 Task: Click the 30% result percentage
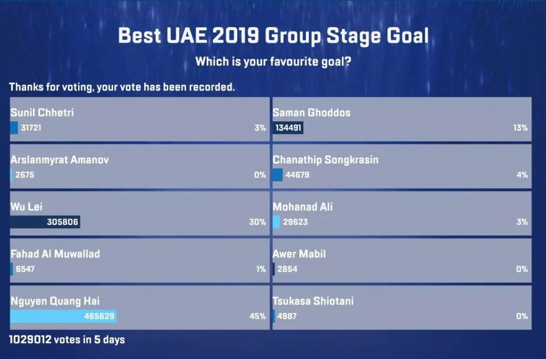click(x=257, y=222)
